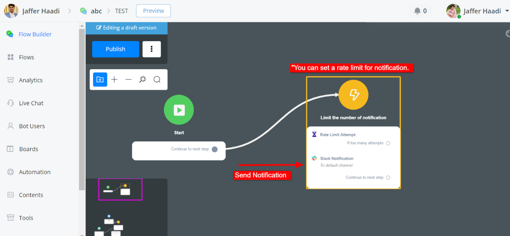510x236 pixels.
Task: Click the Start step's gray connector dot
Action: (x=215, y=149)
